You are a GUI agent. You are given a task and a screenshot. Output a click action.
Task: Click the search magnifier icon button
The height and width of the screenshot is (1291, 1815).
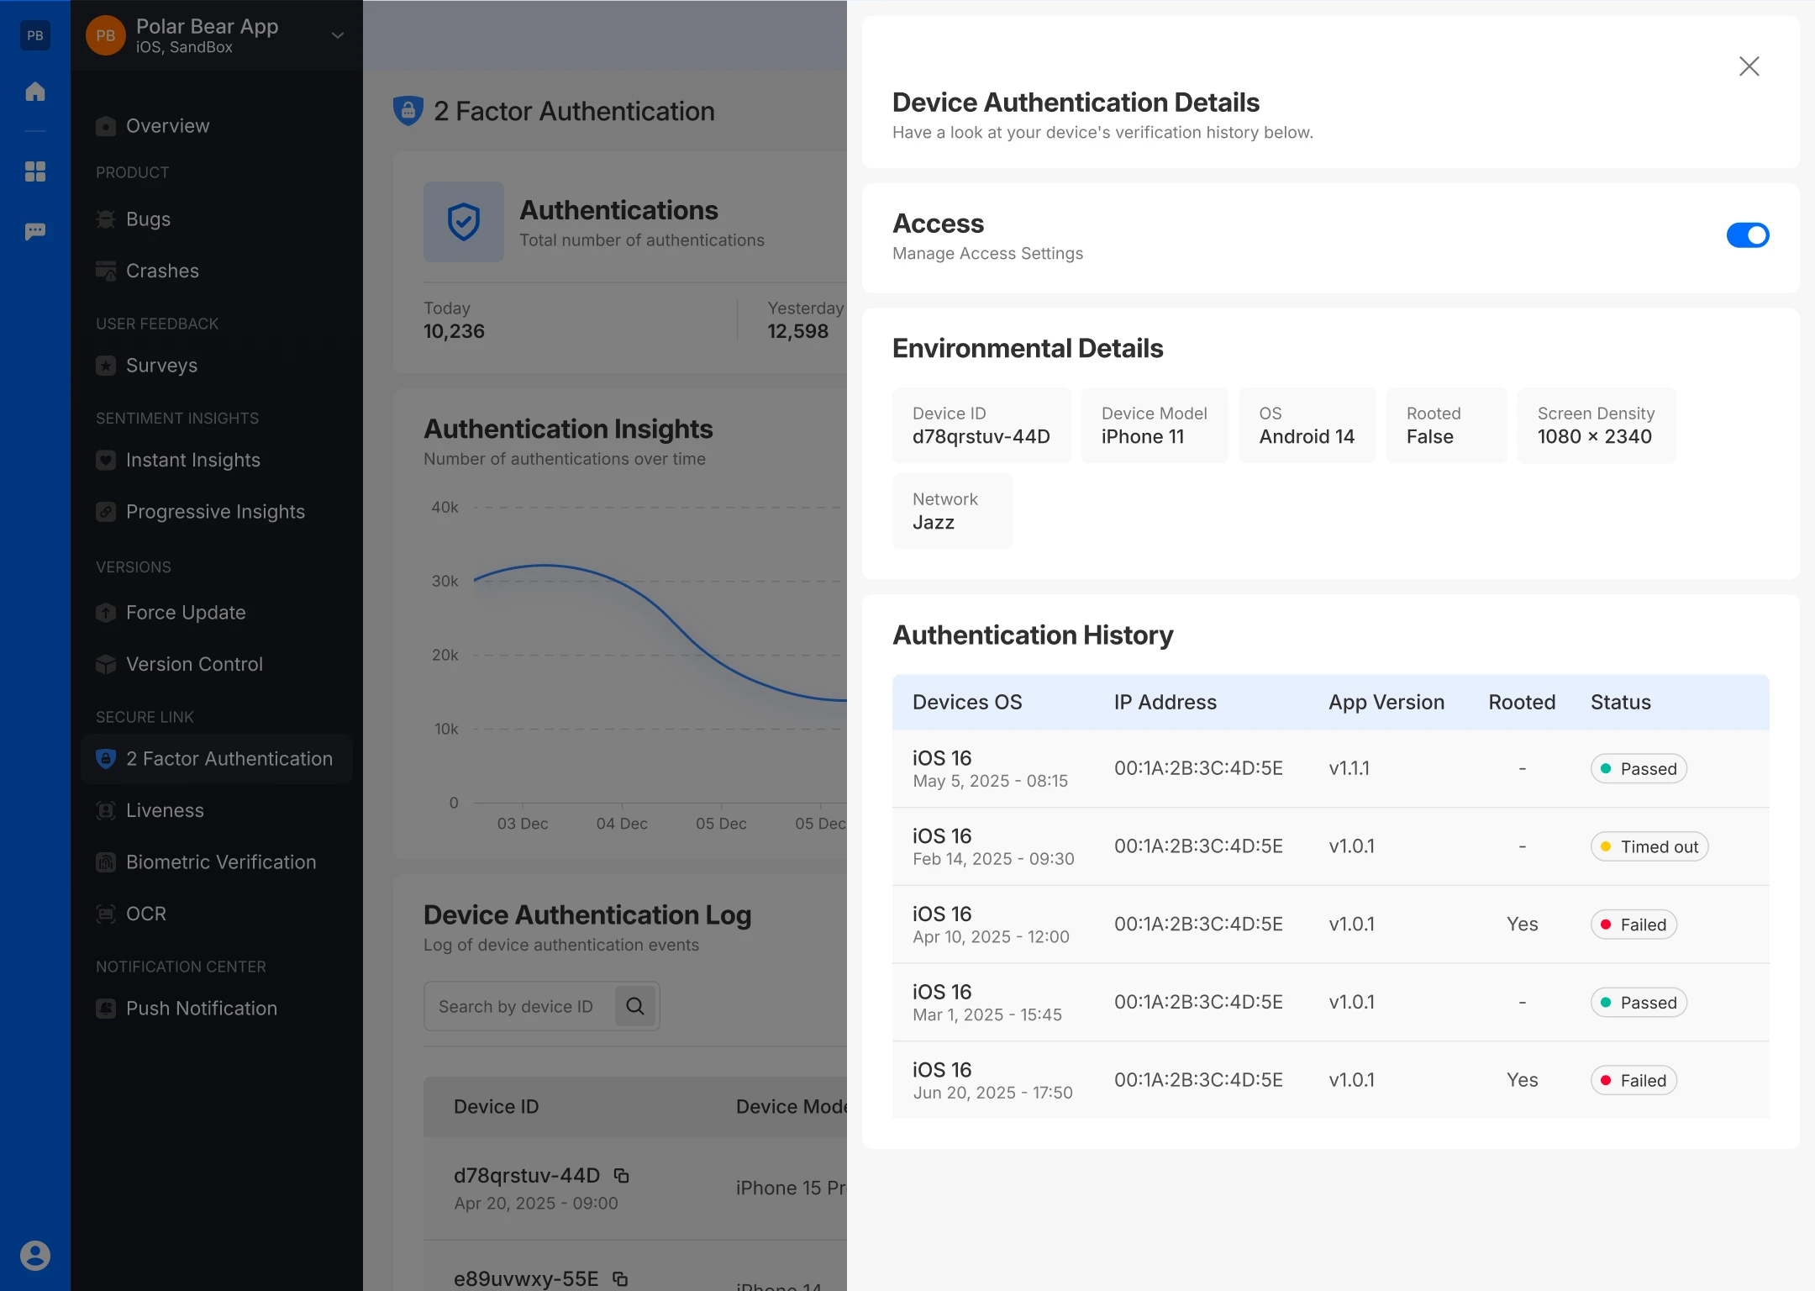click(635, 1006)
